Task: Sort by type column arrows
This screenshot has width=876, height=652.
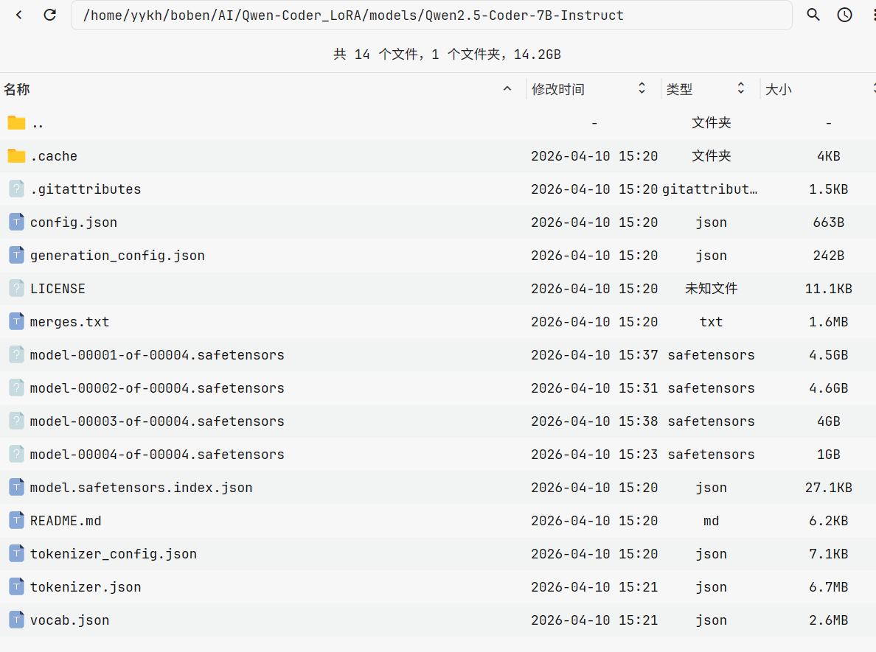Action: click(741, 88)
